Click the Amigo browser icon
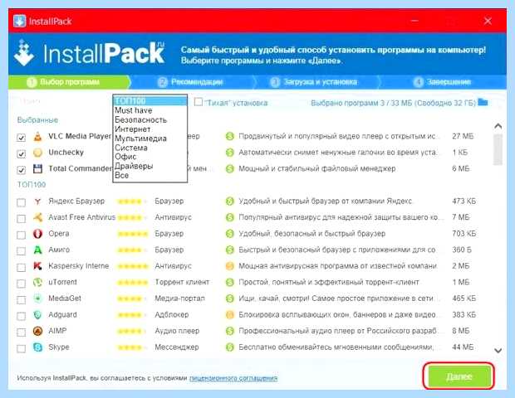Screen dimensions: 515x398 click(37, 250)
